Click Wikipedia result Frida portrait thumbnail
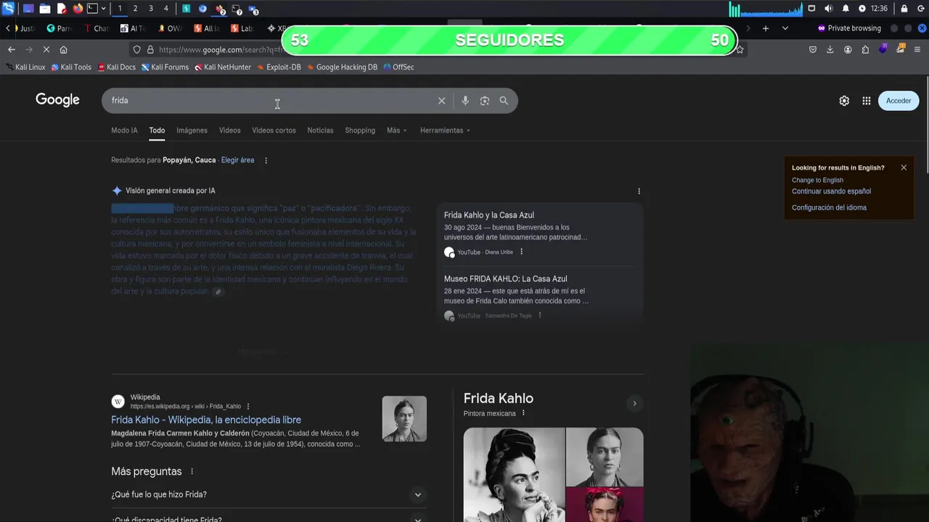The height and width of the screenshot is (522, 929). tap(404, 419)
